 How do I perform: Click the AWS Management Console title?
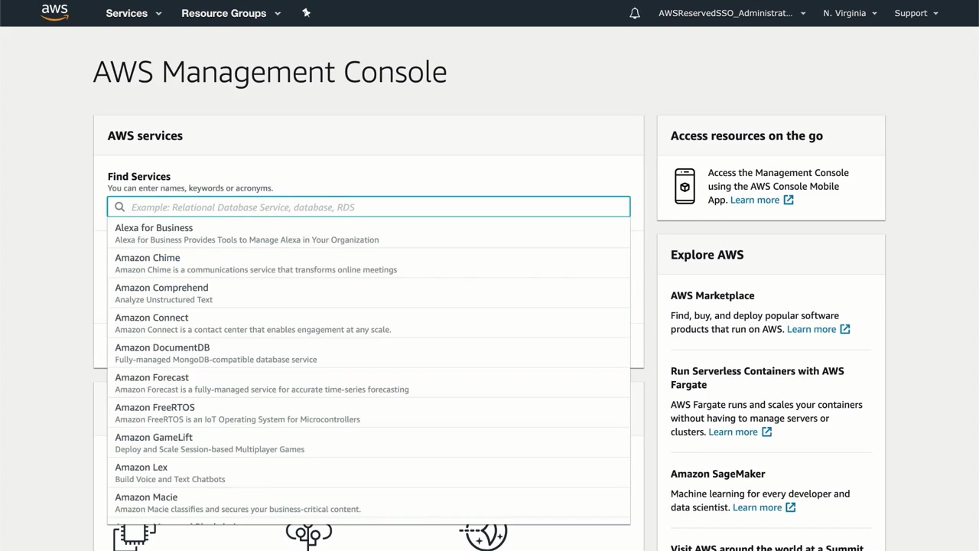click(x=270, y=72)
